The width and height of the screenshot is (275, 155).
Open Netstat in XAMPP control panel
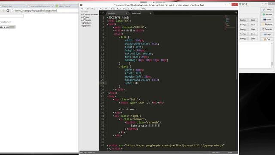(x=267, y=14)
